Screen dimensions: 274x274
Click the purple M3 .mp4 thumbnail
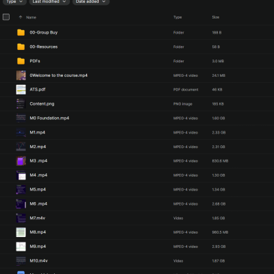click(21, 161)
